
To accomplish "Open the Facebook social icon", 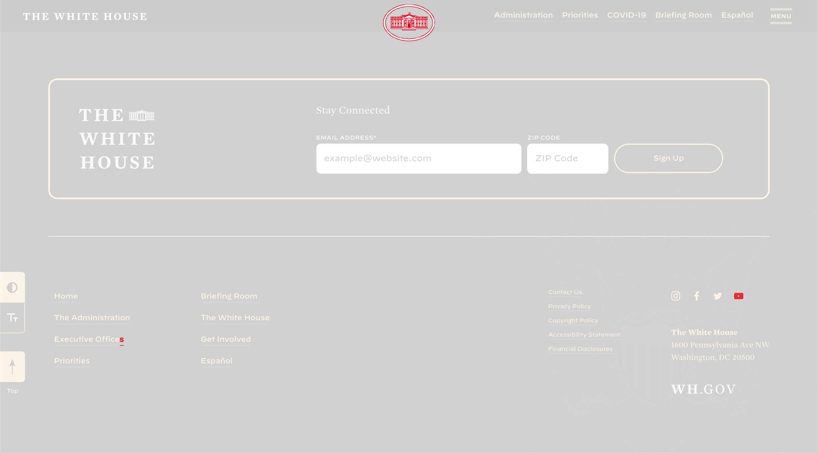I will (x=696, y=296).
